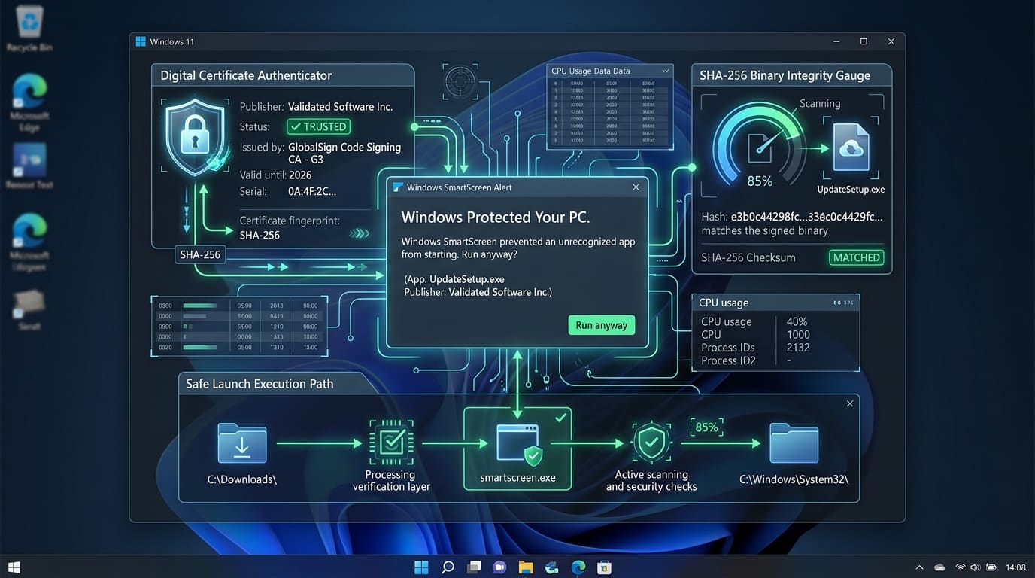Show hidden icons with the tray chevron
The width and height of the screenshot is (1035, 578).
(920, 567)
